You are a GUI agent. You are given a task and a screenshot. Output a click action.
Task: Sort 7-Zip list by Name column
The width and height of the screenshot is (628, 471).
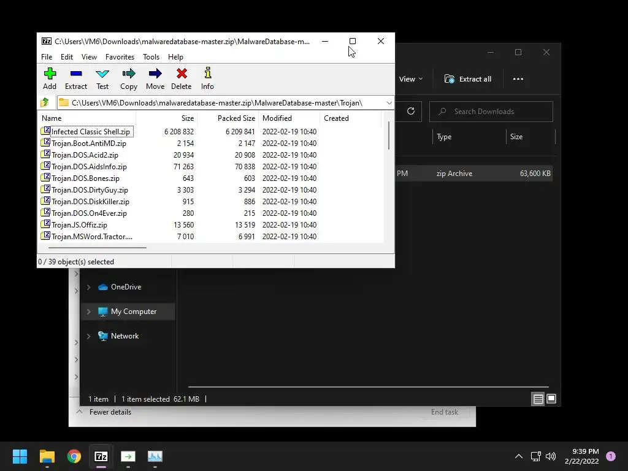tap(86, 118)
